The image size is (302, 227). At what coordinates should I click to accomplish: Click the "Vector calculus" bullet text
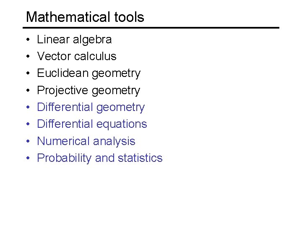77,56
